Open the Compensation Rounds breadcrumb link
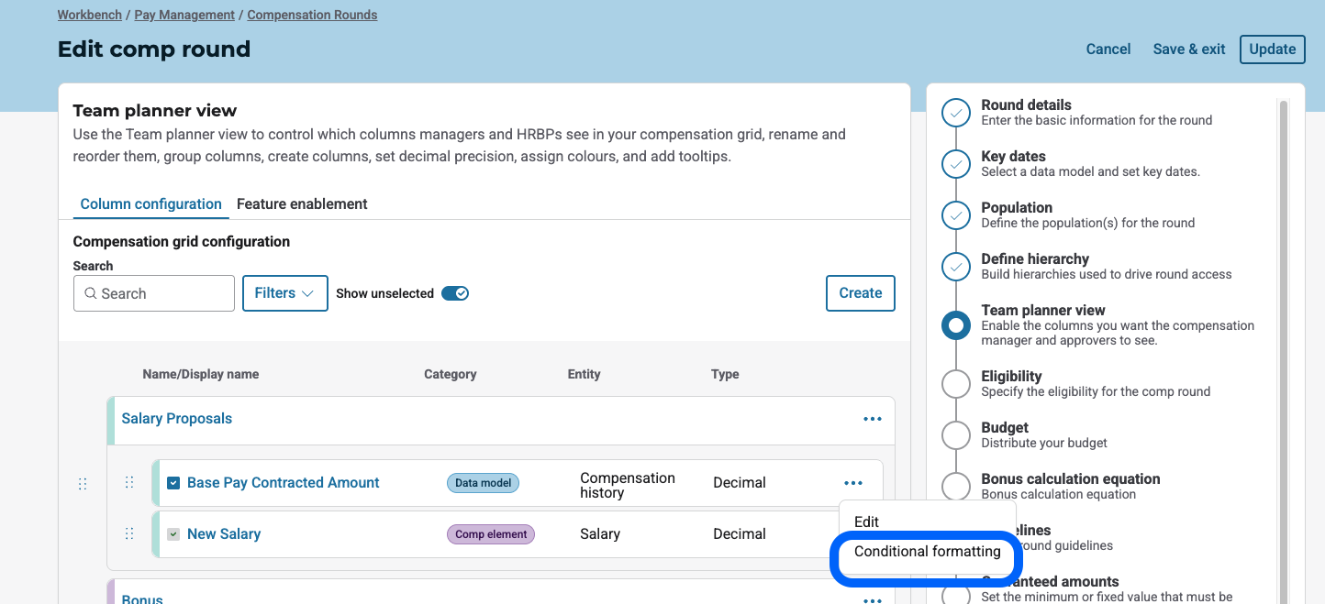Viewport: 1325px width, 604px height. click(x=312, y=15)
